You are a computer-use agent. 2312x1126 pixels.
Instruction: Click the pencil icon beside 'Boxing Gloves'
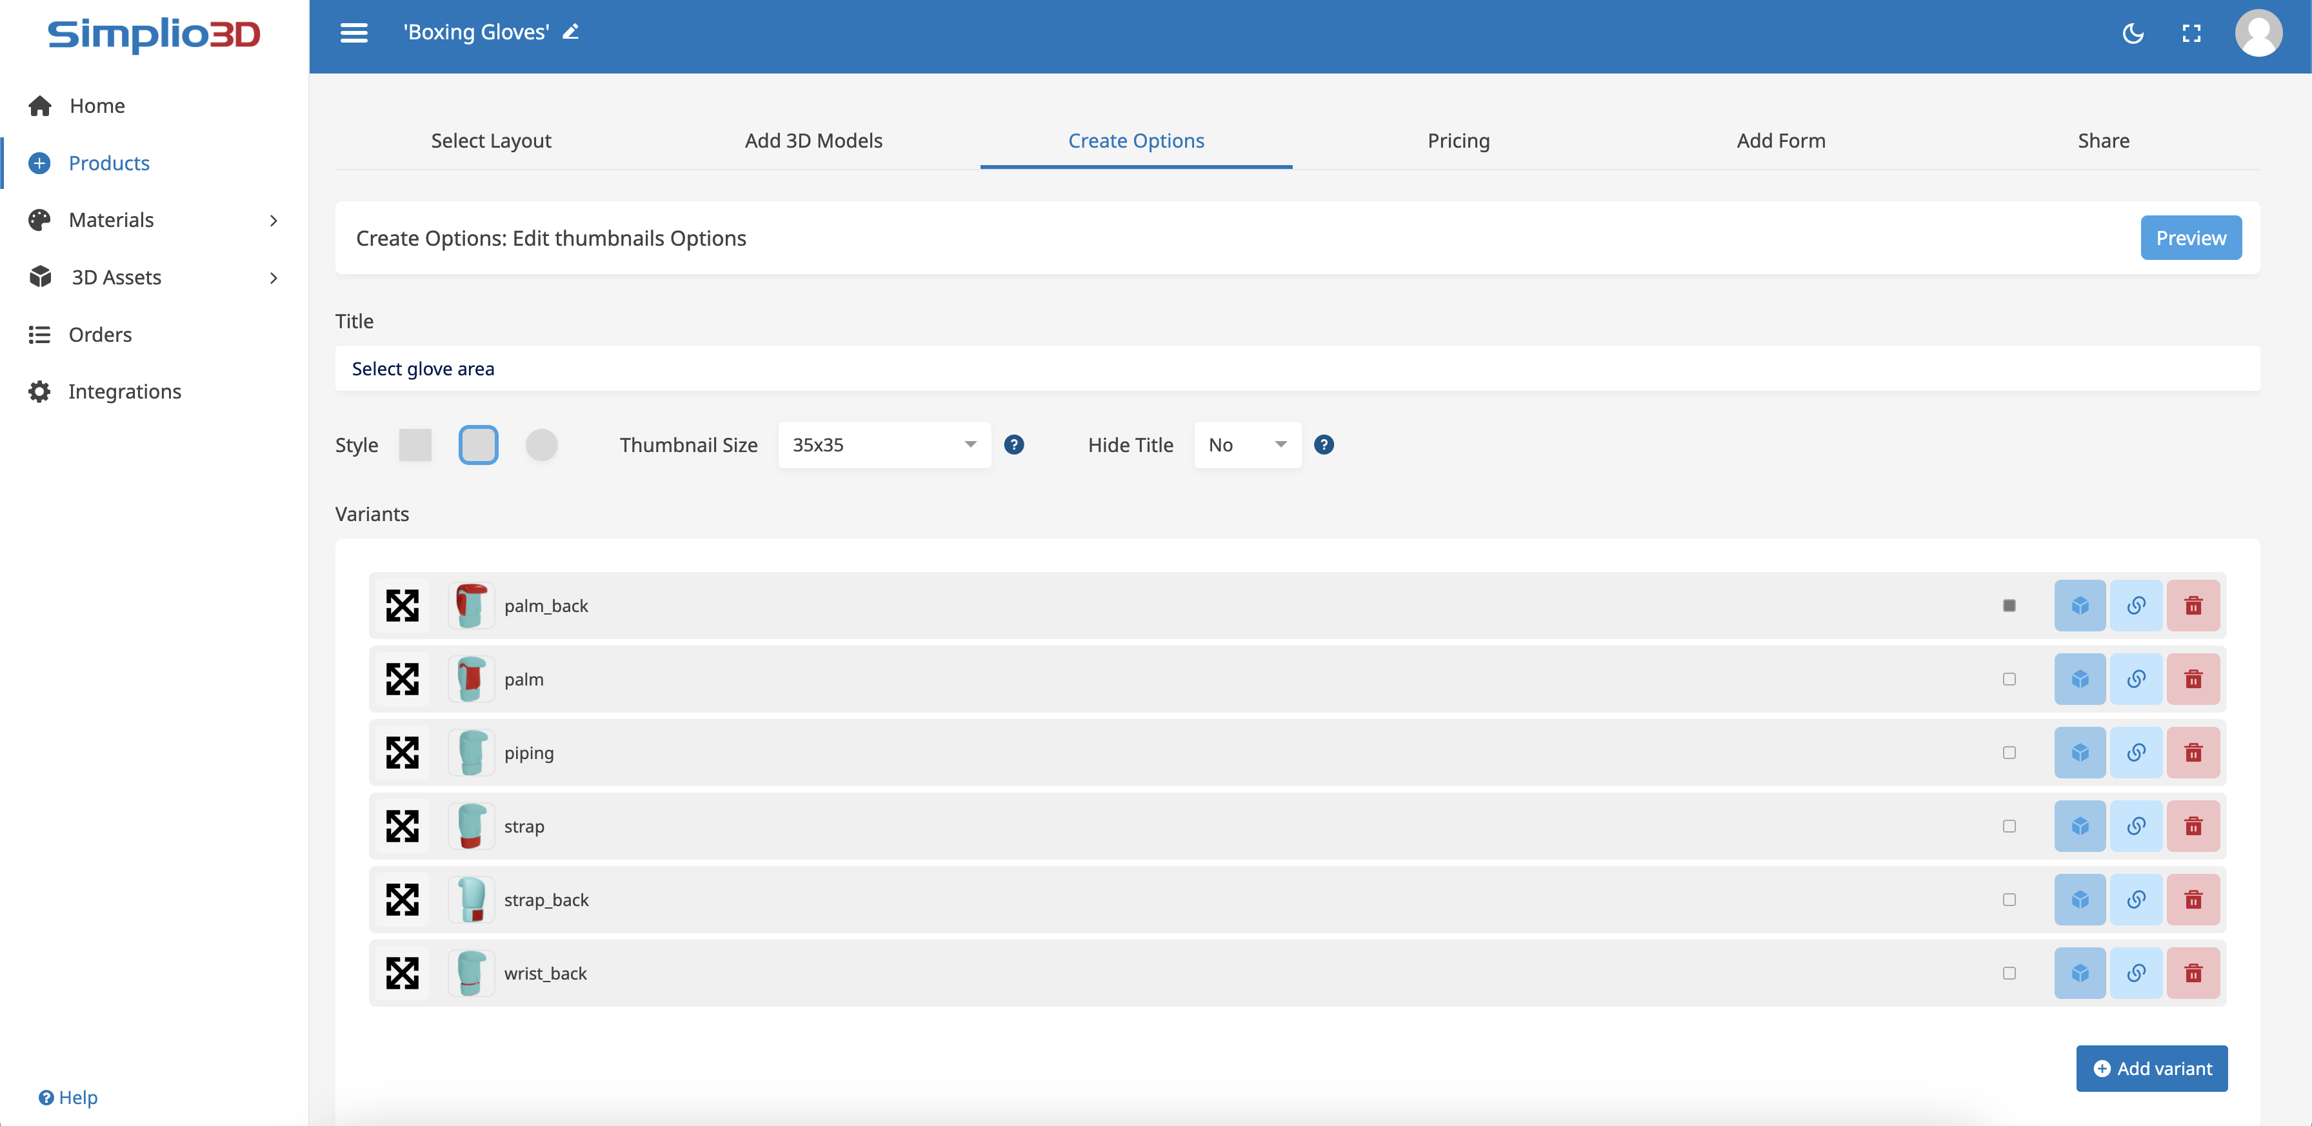(x=571, y=32)
